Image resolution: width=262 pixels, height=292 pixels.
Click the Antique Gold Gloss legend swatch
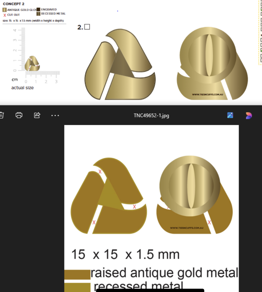click(4, 10)
